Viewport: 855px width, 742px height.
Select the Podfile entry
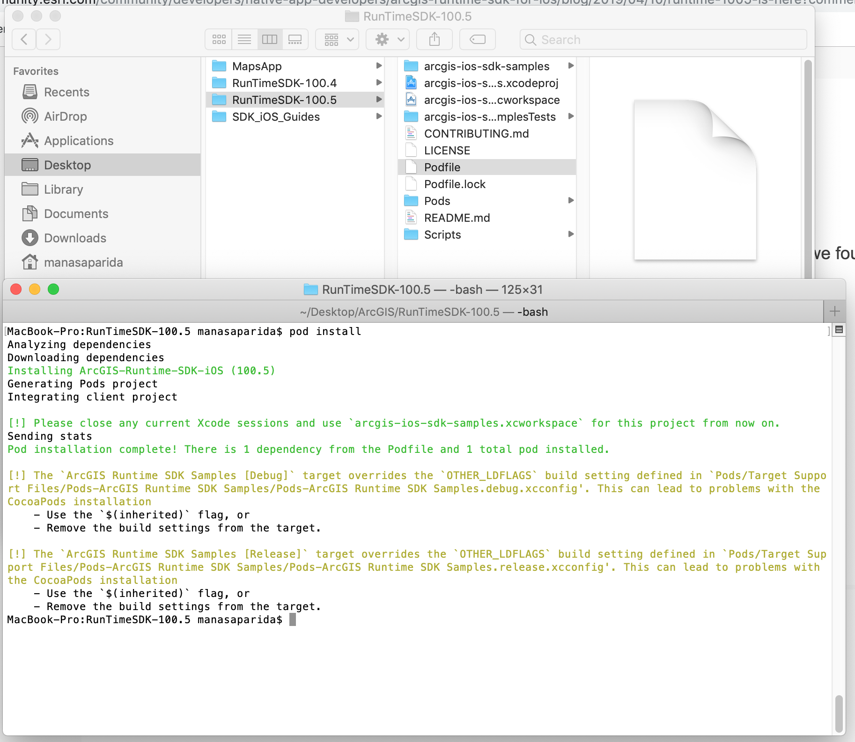click(487, 167)
